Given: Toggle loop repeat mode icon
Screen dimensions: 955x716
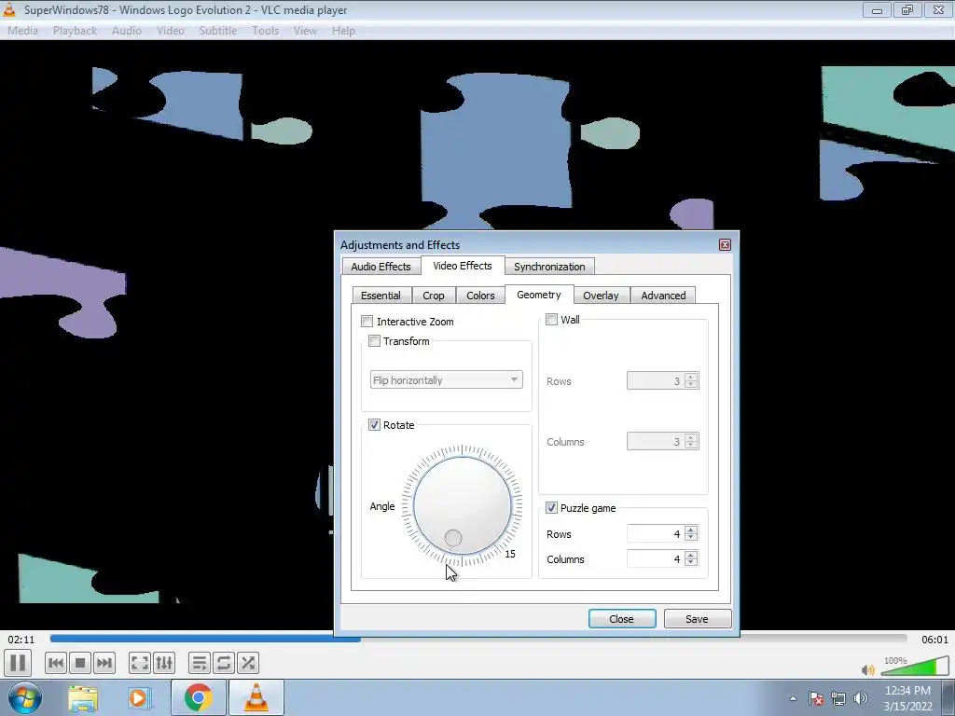Looking at the screenshot, I should [224, 663].
